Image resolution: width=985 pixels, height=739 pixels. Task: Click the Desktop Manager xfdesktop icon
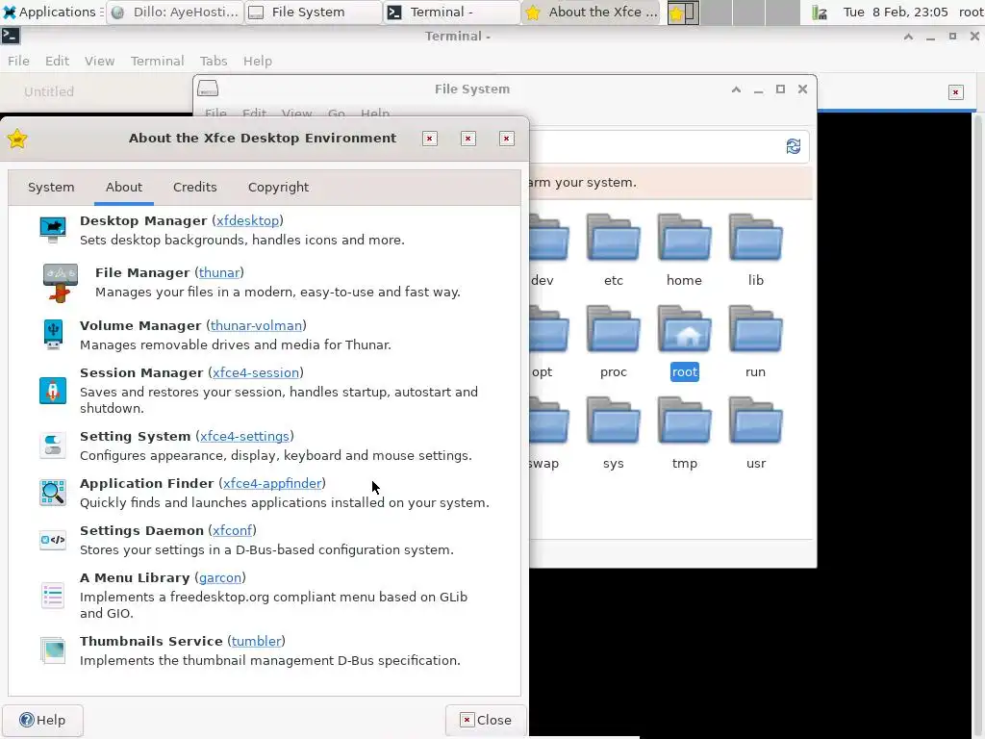pyautogui.click(x=53, y=230)
